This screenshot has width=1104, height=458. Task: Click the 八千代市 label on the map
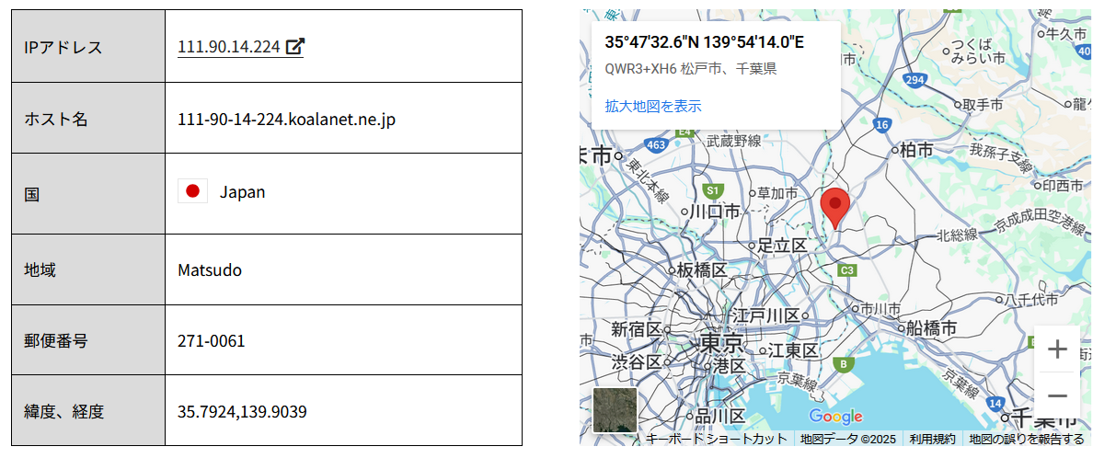(1033, 299)
